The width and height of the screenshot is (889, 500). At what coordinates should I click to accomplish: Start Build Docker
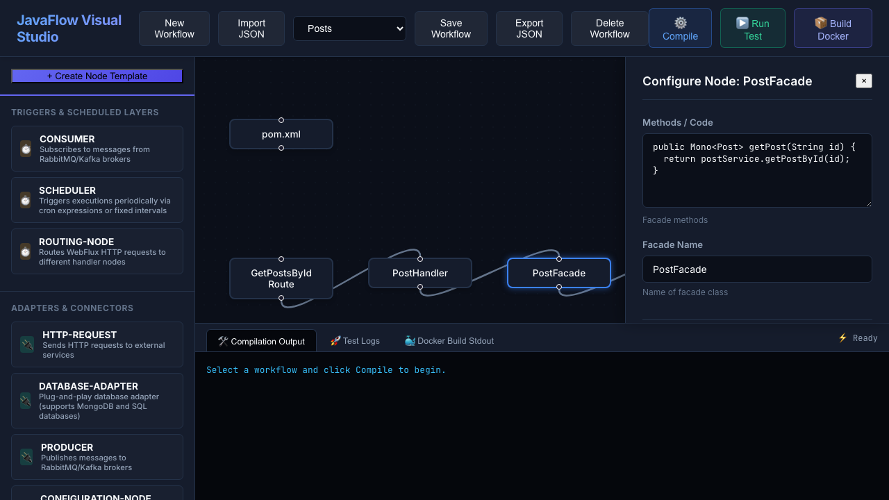tap(833, 28)
